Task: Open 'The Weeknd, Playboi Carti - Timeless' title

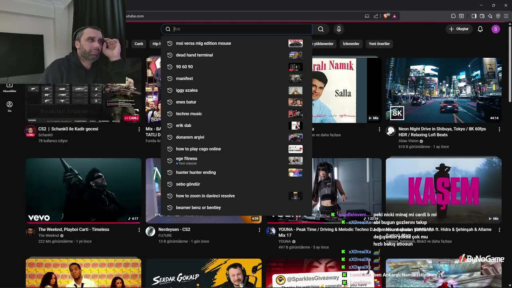Action: pyautogui.click(x=74, y=230)
